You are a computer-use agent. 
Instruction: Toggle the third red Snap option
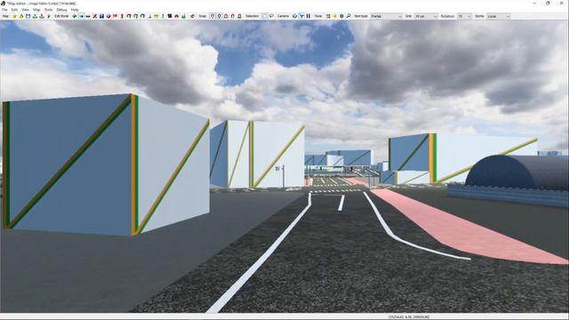click(226, 16)
